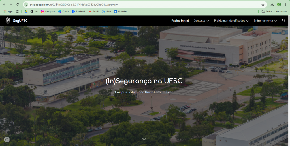Expand the Enfrentamento dropdown arrow
This screenshot has width=290, height=146.
(x=276, y=21)
